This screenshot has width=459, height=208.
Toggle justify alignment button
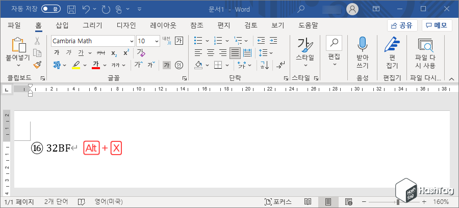click(235, 53)
